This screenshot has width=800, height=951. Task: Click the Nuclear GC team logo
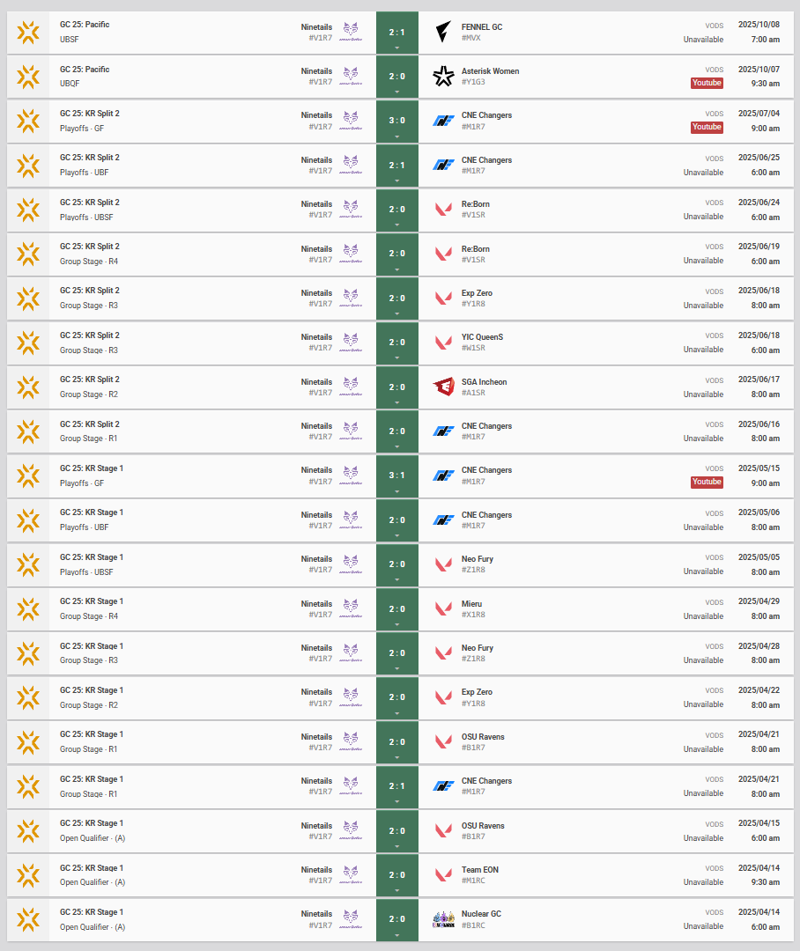point(443,919)
